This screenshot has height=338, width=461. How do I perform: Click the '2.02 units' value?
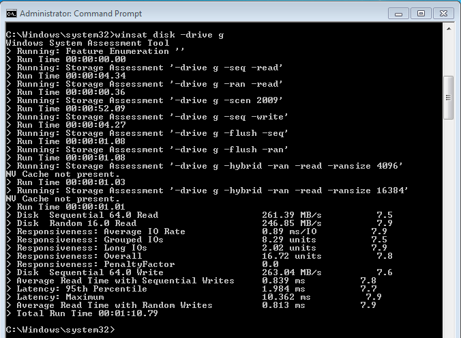(289, 248)
